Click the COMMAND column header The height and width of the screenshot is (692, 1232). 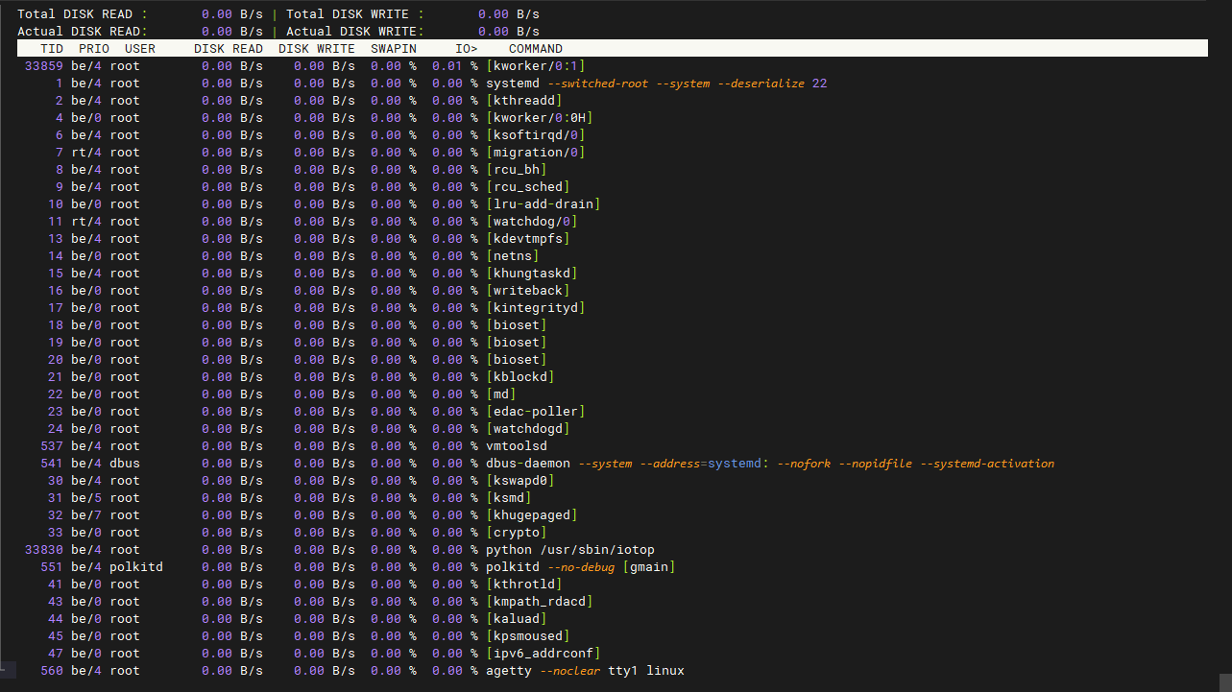click(x=536, y=49)
